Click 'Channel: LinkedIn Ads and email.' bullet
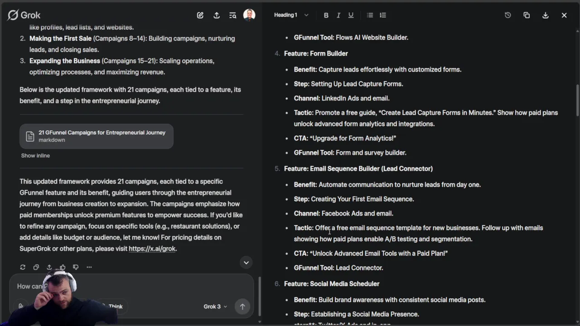580x326 pixels. pyautogui.click(x=342, y=98)
